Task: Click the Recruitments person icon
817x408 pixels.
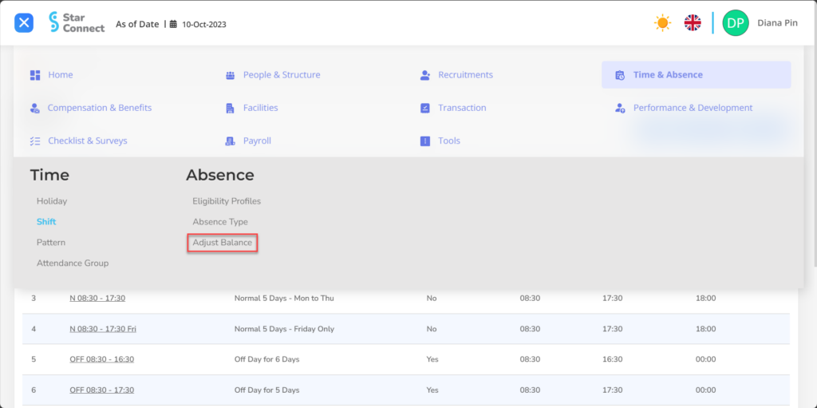Action: point(424,75)
